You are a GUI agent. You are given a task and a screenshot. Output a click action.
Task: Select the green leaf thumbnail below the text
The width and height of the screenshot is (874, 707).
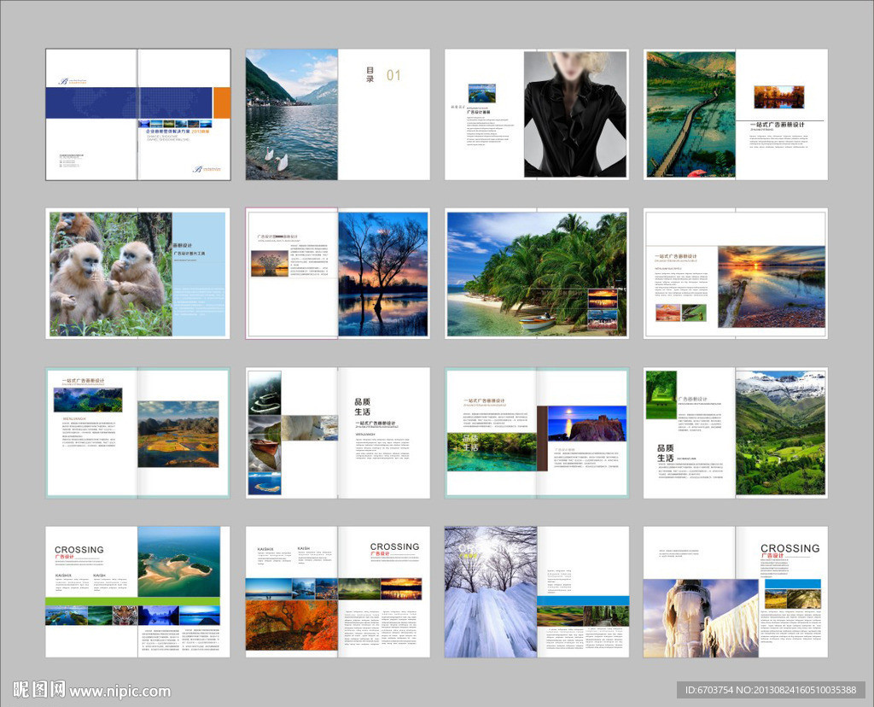[695, 313]
